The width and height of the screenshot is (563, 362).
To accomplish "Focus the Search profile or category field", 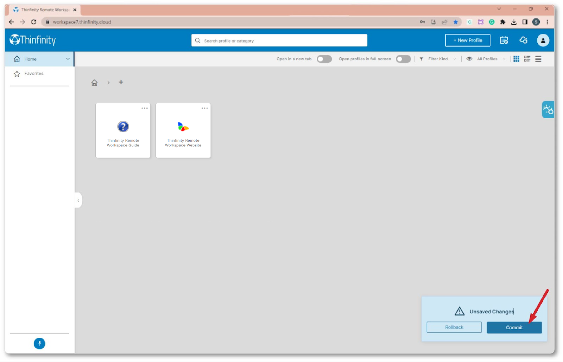I will coord(279,40).
